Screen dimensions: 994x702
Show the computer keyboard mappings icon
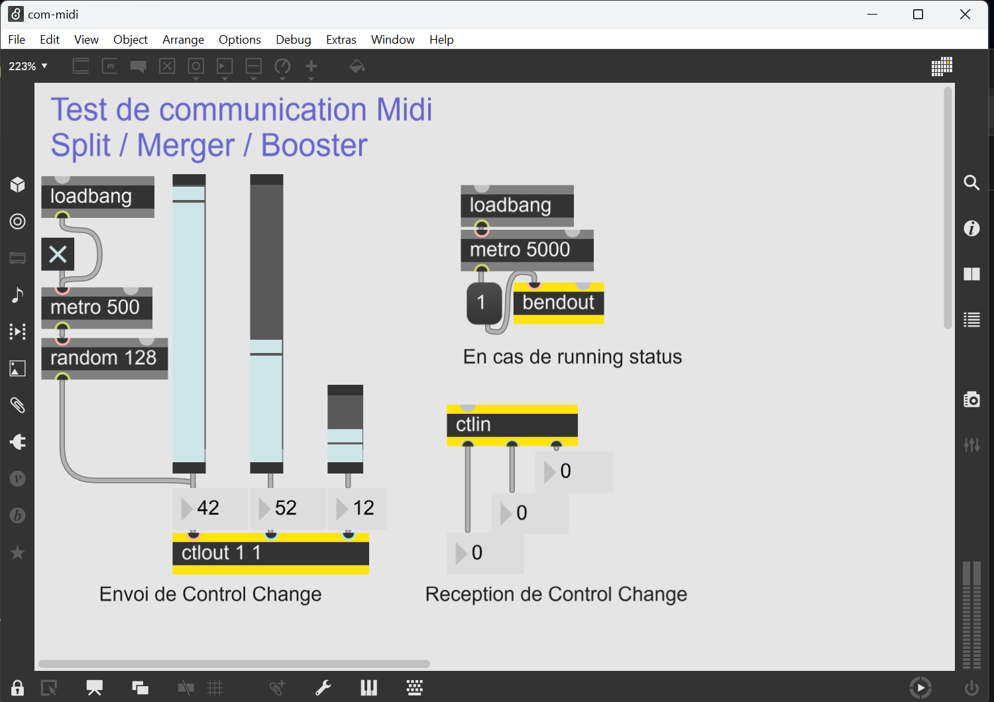click(415, 688)
